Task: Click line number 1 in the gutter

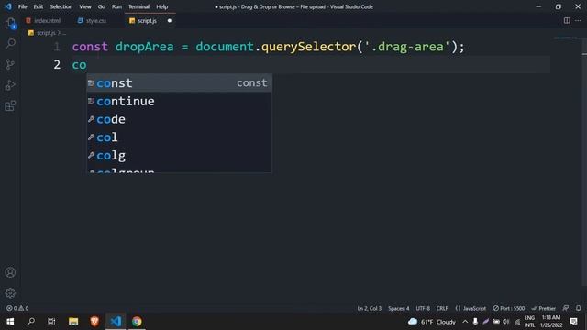Action: [57, 47]
